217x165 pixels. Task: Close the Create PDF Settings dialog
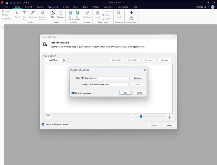[145, 70]
